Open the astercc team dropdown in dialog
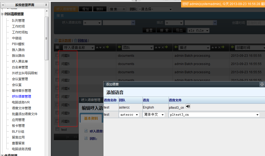Screen dimensions: 265x156 tap(129, 115)
